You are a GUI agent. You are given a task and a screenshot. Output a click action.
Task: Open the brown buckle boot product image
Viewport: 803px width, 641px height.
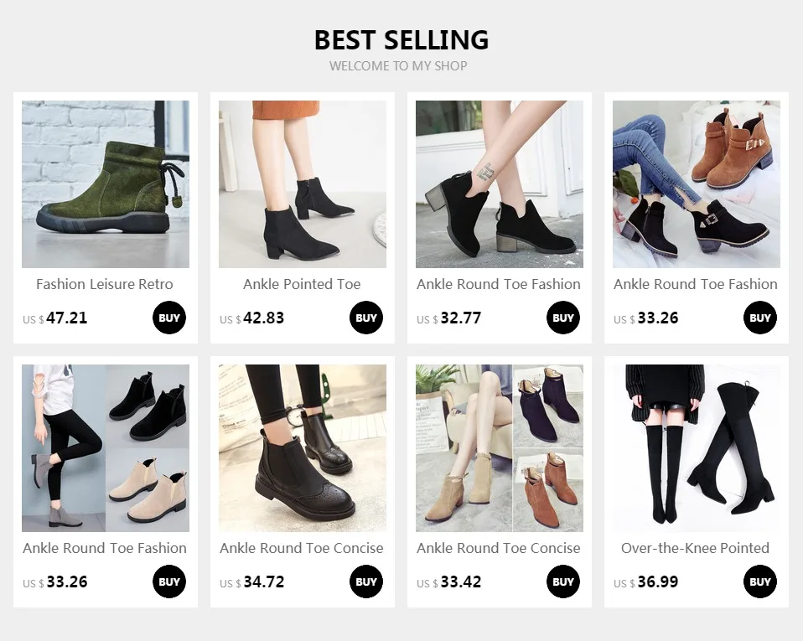(697, 184)
